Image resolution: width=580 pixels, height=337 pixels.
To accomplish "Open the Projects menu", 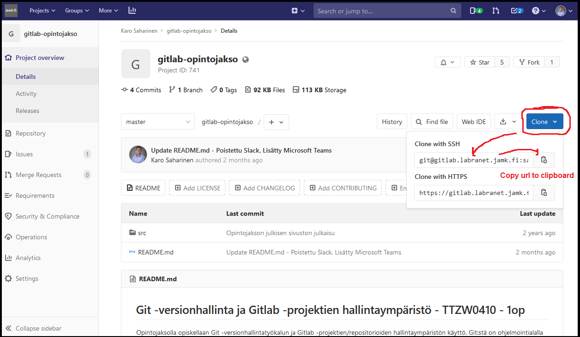I will click(42, 11).
